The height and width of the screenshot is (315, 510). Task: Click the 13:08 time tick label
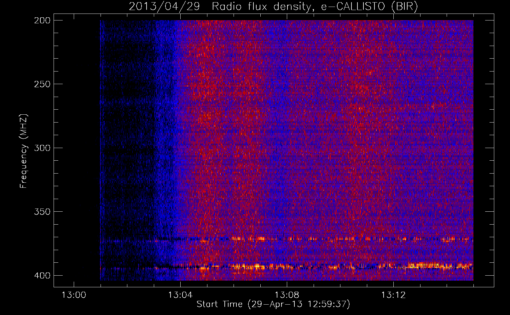[287, 295]
